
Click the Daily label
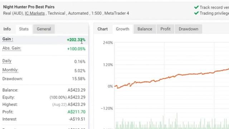[x=7, y=61]
